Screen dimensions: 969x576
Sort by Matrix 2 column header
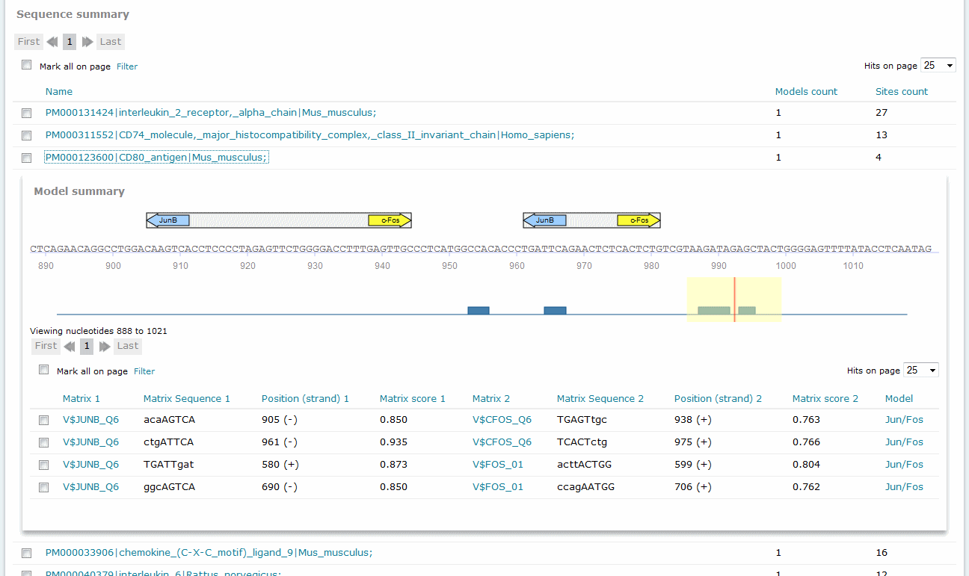(491, 398)
